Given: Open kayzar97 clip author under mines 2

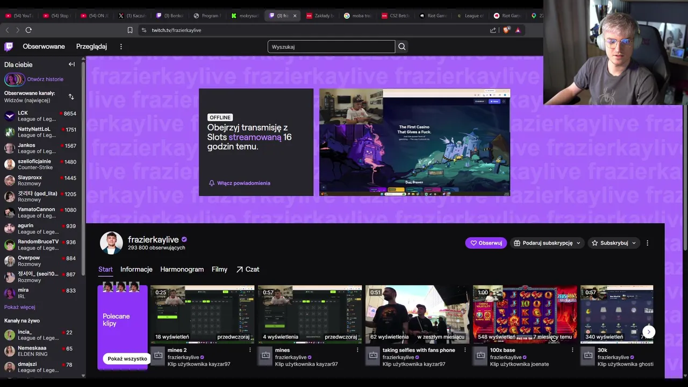Looking at the screenshot, I should pos(199,364).
